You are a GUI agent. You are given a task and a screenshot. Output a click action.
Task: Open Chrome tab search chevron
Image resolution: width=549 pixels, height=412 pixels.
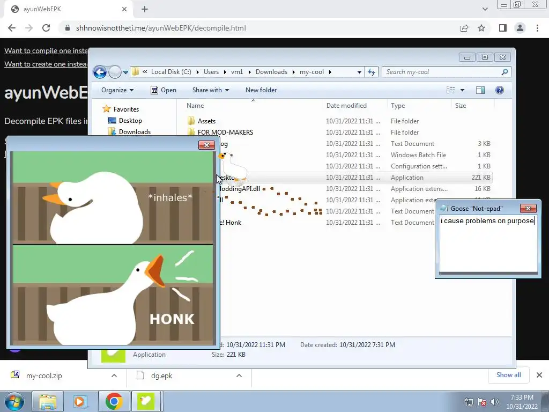click(x=485, y=9)
